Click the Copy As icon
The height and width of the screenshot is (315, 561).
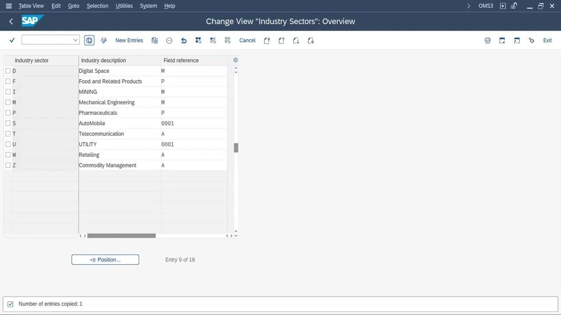pos(155,40)
